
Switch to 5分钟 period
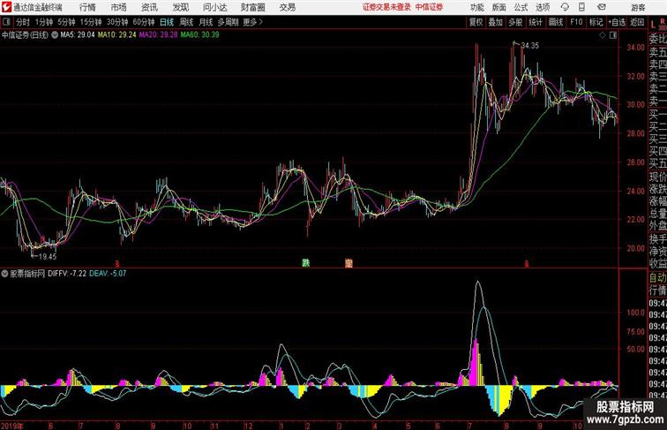pyautogui.click(x=66, y=22)
